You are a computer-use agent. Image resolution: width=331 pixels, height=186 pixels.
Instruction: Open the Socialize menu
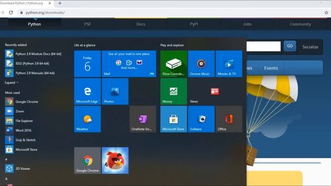tap(310, 47)
